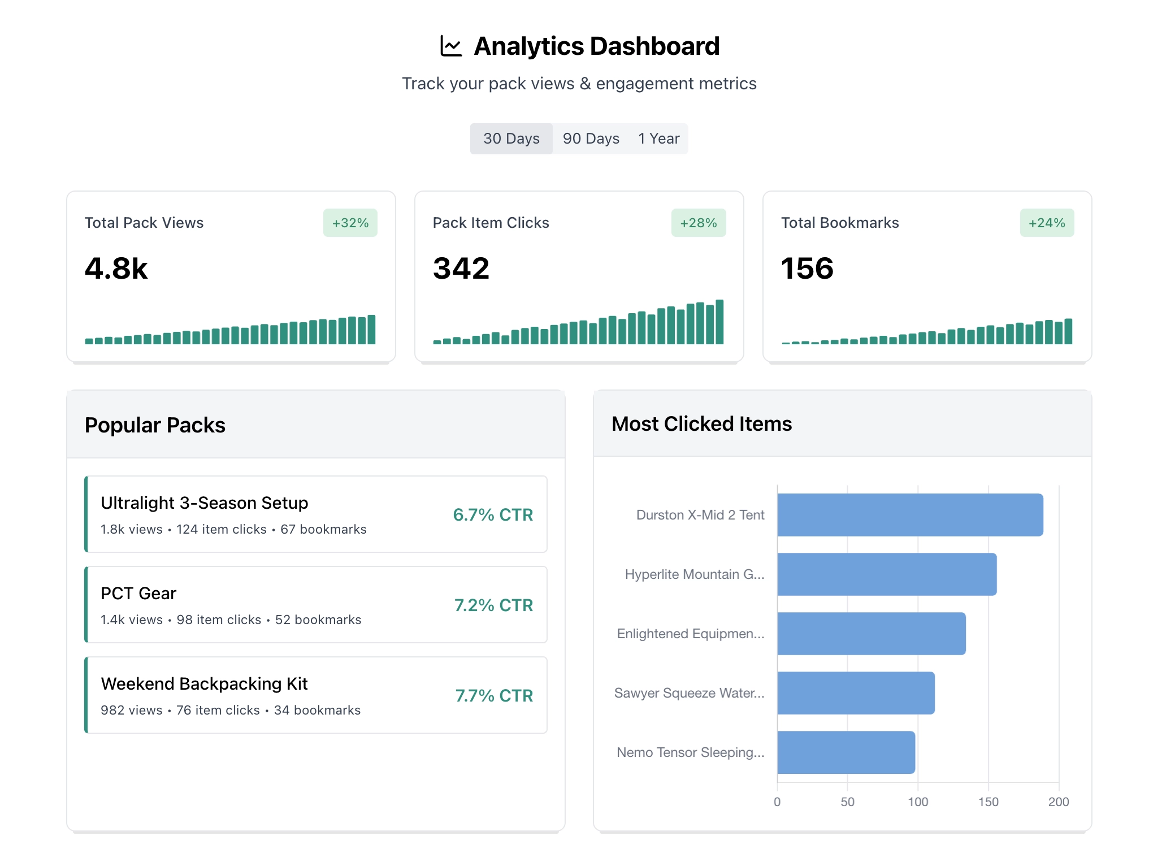Click the +32% views growth badge
This screenshot has height=857, width=1162.
click(x=350, y=223)
